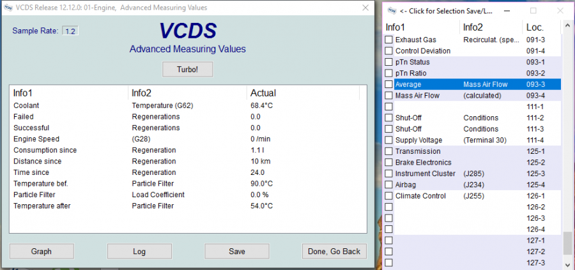Tick the Exhaust Gas 091-3 checkbox
The width and height of the screenshot is (575, 270).
click(388, 40)
